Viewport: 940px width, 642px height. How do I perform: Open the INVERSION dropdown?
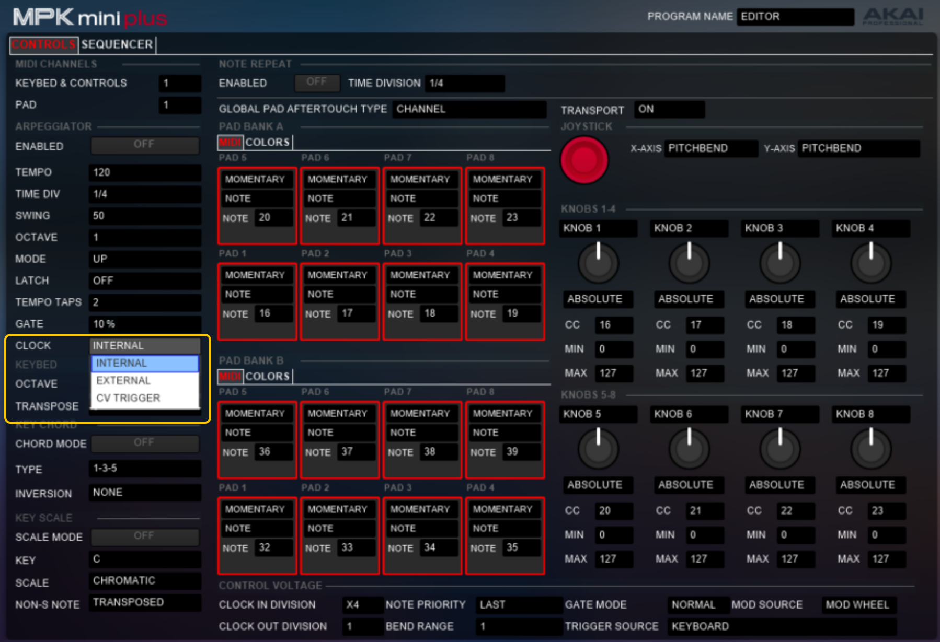click(x=145, y=493)
